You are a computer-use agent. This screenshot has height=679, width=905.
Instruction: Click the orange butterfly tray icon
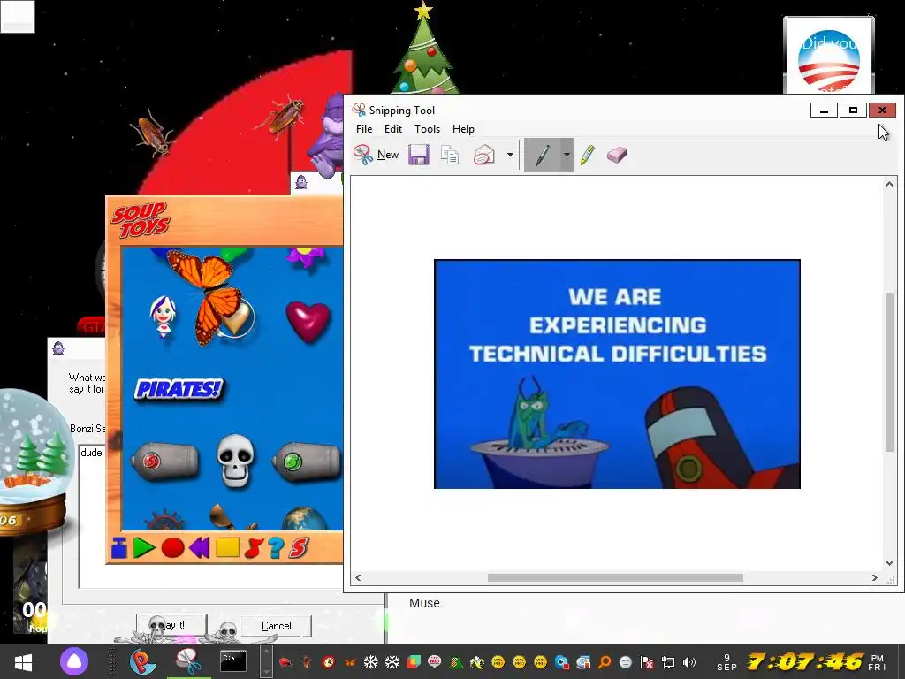(x=350, y=662)
